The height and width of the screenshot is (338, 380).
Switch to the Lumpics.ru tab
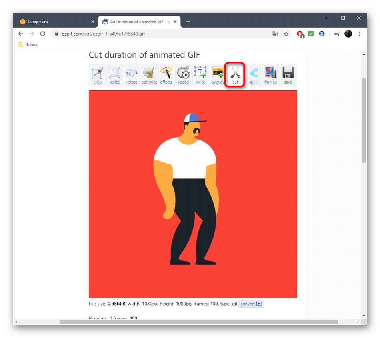coord(48,22)
